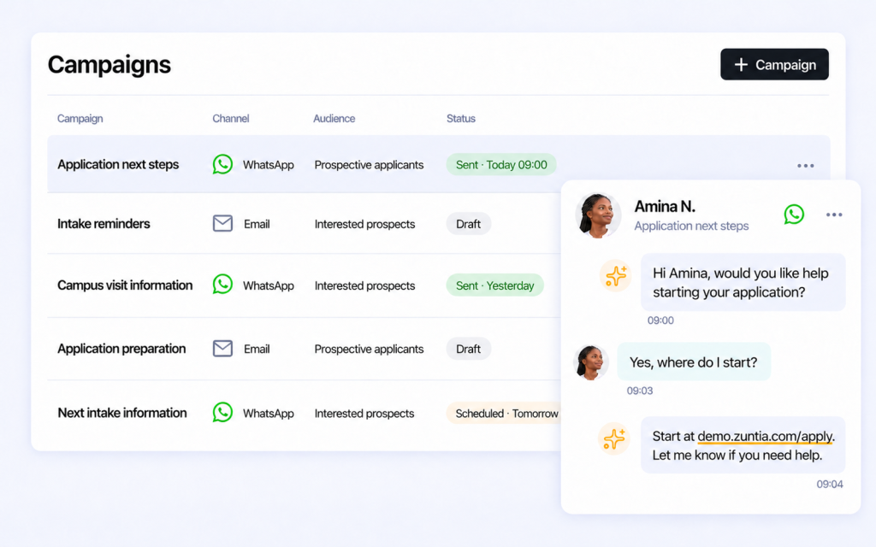Screen dimensions: 876x547
Task: Click the Draft badge in Application preparation row
Action: [468, 349]
